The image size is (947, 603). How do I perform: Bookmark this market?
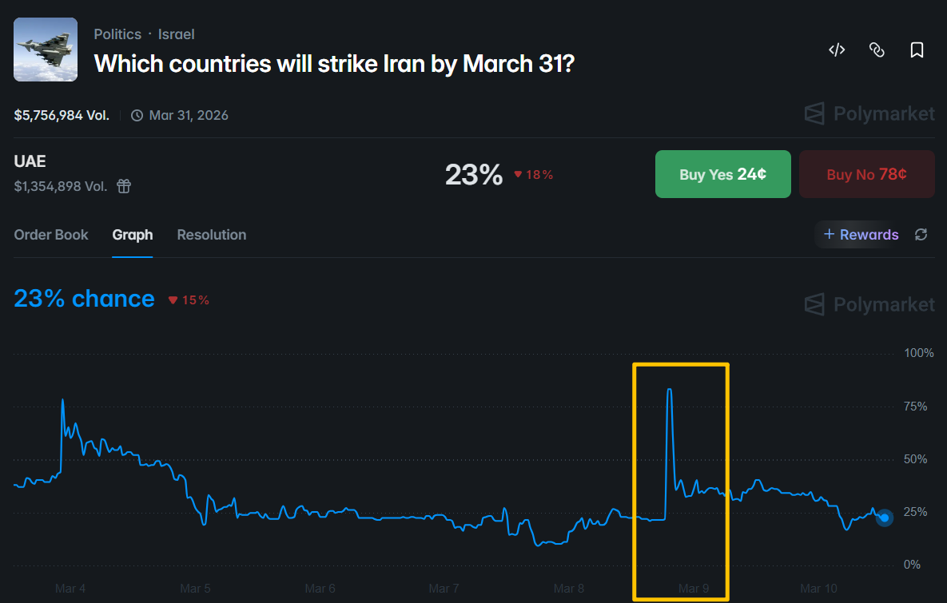pos(917,50)
